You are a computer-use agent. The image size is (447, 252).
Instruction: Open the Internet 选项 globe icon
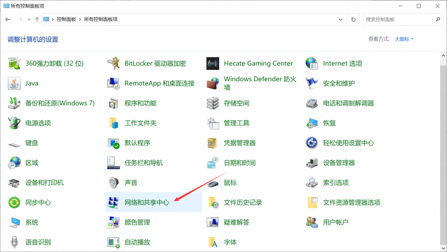coord(312,63)
